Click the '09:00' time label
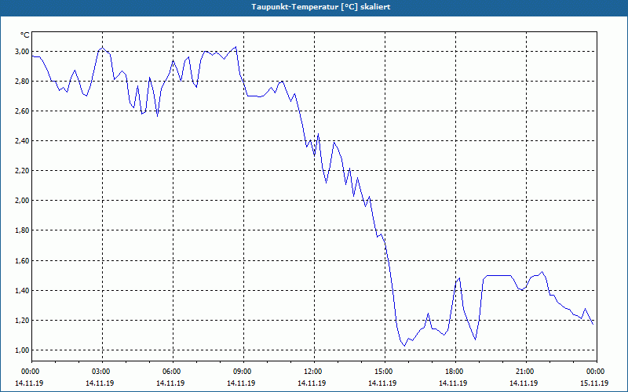This screenshot has width=628, height=392. (243, 372)
